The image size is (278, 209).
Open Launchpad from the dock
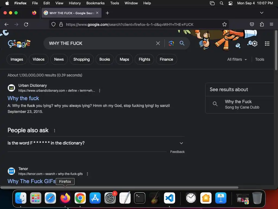[x=36, y=198]
